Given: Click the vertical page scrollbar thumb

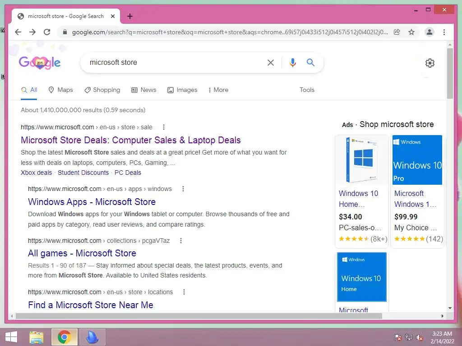Looking at the screenshot, I should pos(450,73).
